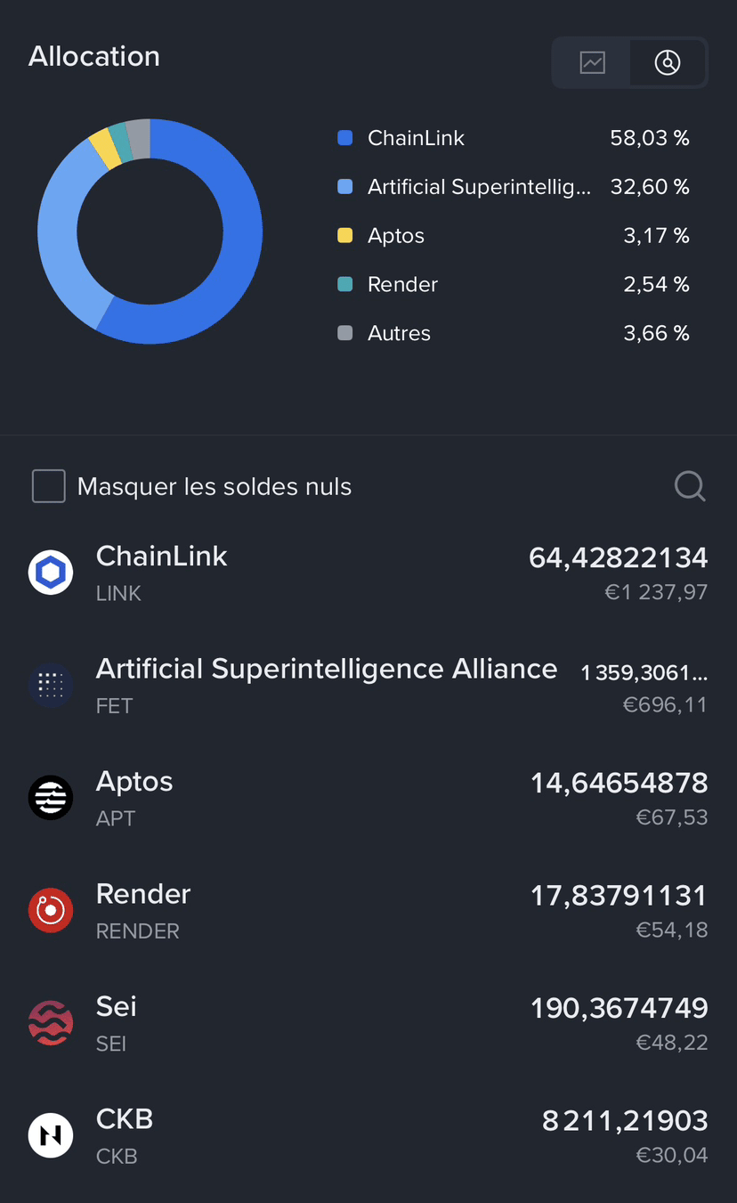Tap the Artificial Superintelligence Alliance FET logo
737x1203 pixels.
pyautogui.click(x=51, y=685)
